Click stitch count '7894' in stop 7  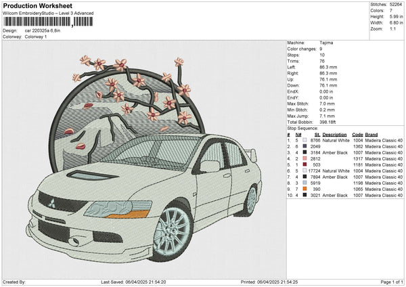click(315, 177)
